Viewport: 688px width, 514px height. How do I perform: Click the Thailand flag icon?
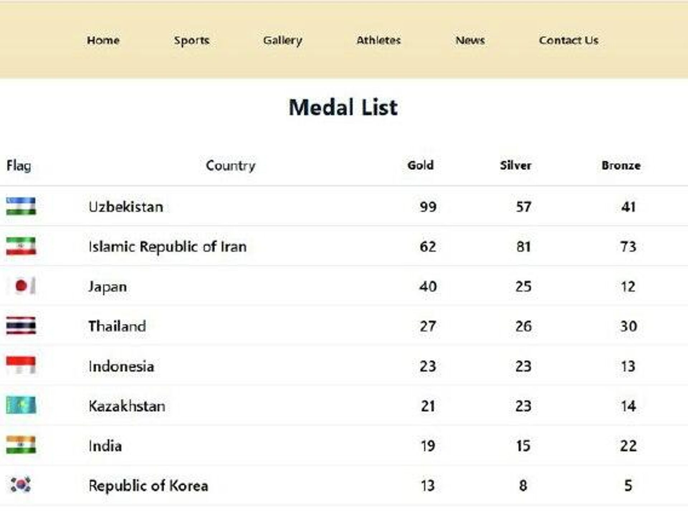21,326
